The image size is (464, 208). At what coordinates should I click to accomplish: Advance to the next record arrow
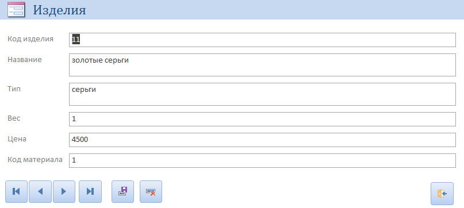click(x=64, y=191)
